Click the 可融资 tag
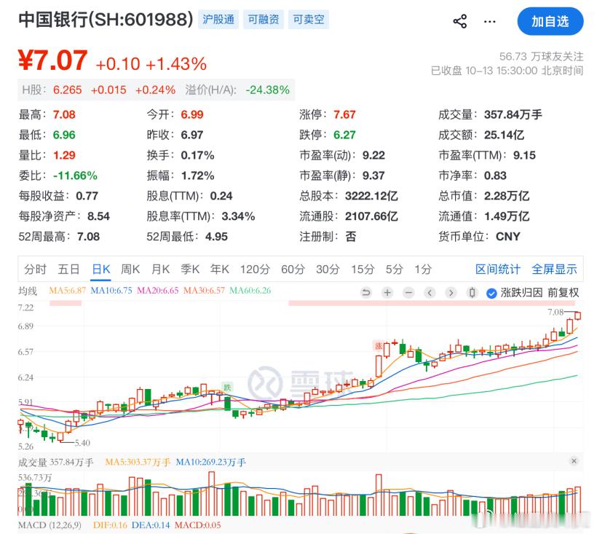This screenshot has width=597, height=534. point(264,20)
